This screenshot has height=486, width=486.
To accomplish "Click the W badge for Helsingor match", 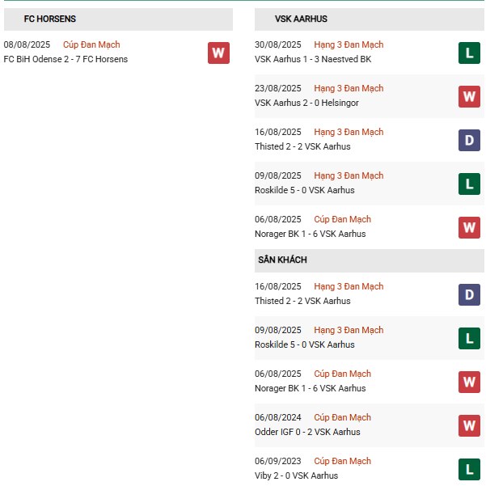I will click(469, 96).
